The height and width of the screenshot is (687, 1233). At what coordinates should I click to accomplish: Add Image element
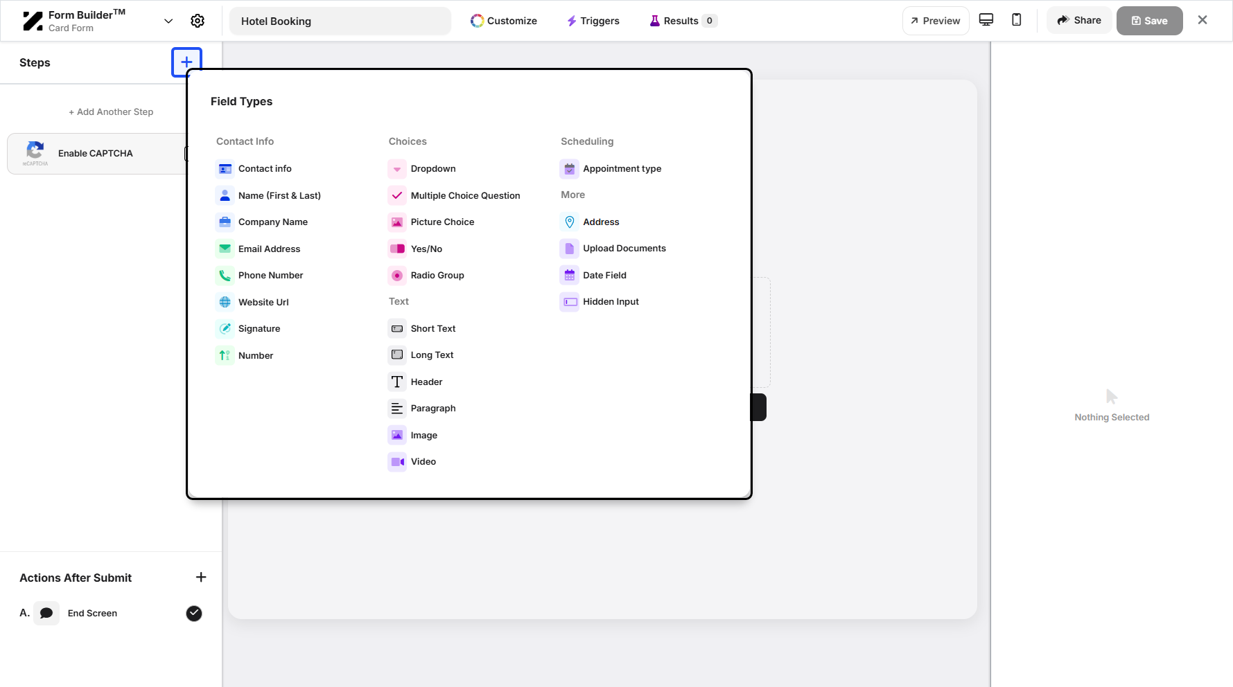click(x=413, y=435)
